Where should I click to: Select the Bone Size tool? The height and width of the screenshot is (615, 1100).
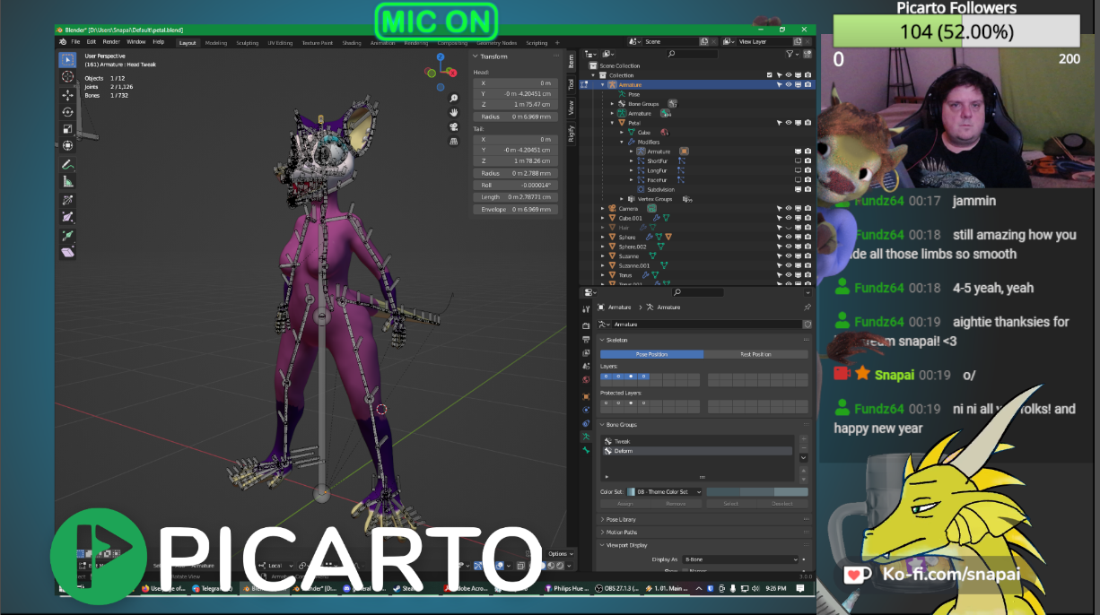[67, 218]
